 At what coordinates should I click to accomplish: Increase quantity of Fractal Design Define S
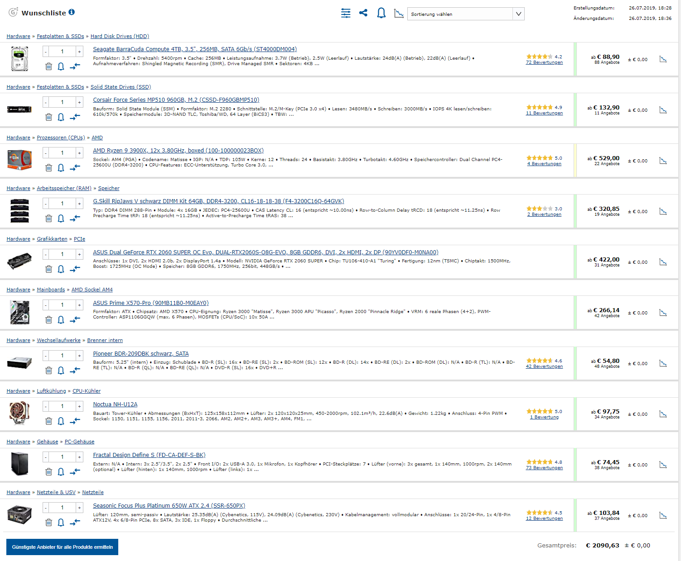79,457
